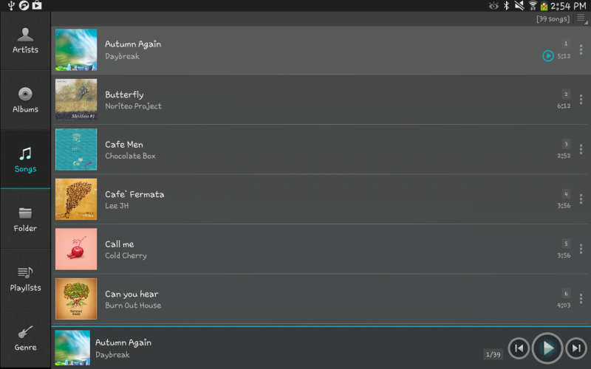The width and height of the screenshot is (591, 369).
Task: Skip to the previous track
Action: pos(519,348)
